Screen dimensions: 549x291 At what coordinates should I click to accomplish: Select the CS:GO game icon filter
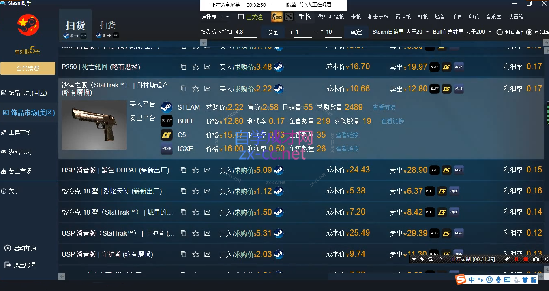pyautogui.click(x=277, y=17)
